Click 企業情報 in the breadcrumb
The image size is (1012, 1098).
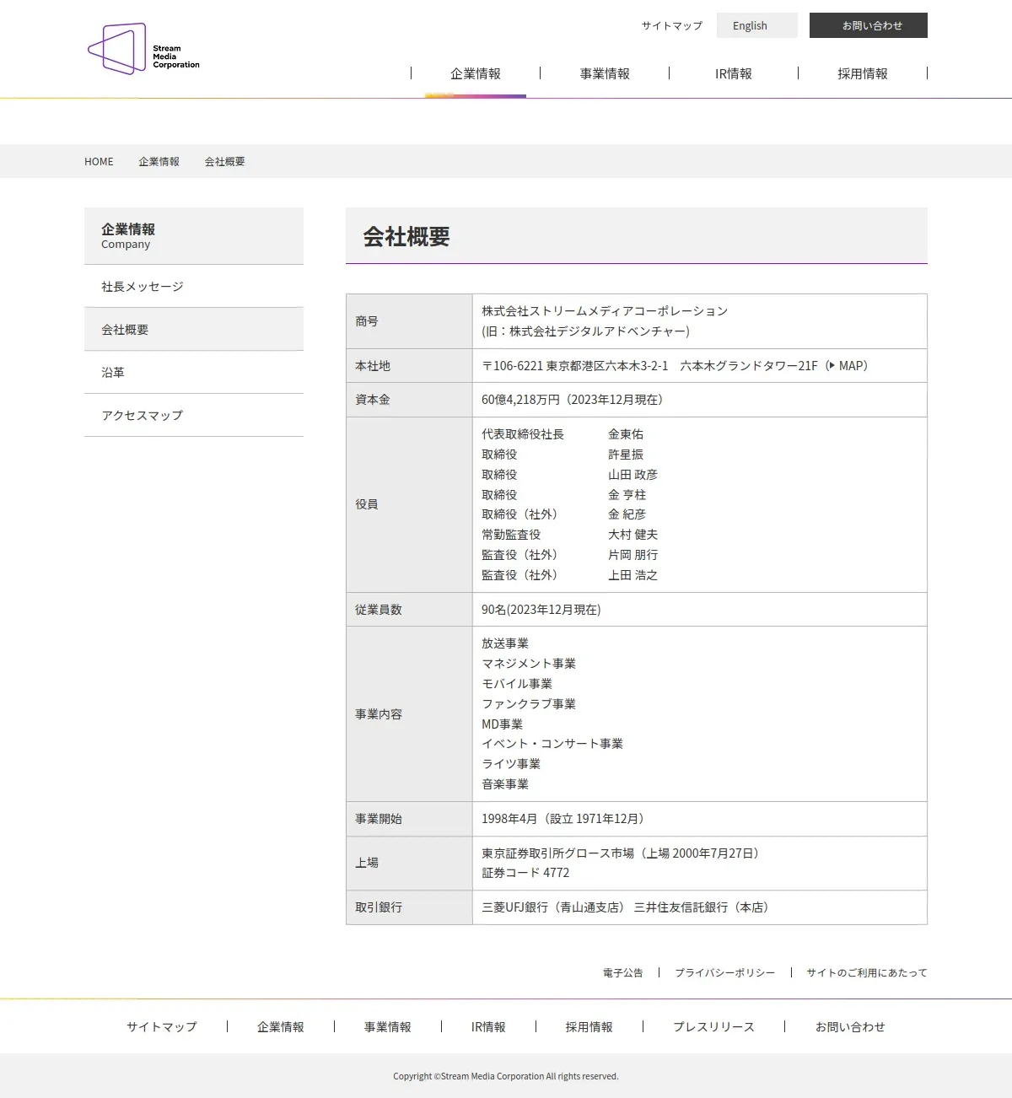(159, 161)
